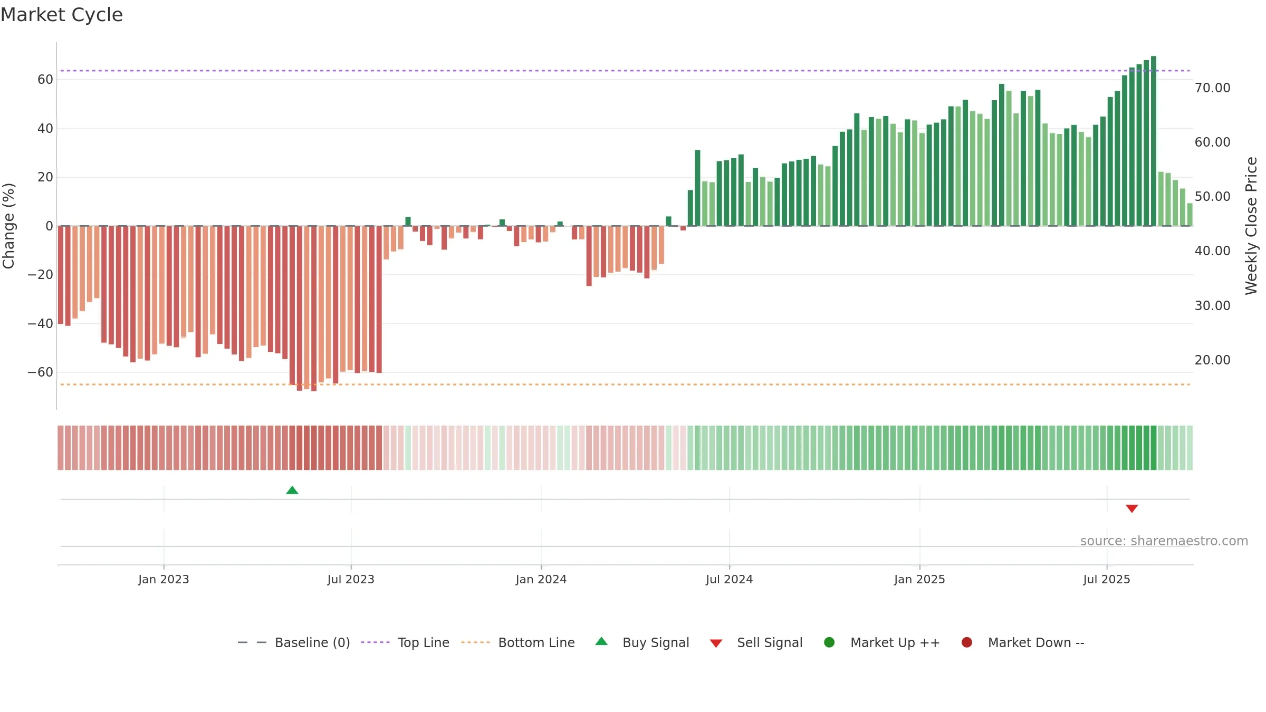Click the small green bar just after Jul 2023

pos(408,222)
